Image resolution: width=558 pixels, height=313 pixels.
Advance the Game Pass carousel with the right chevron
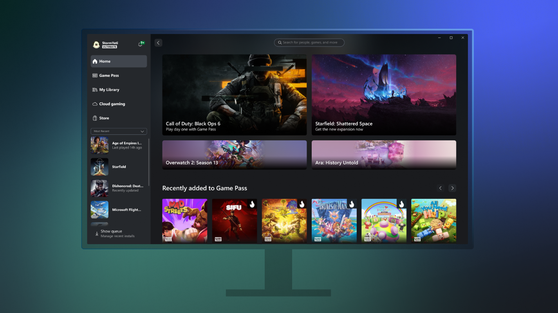tap(452, 188)
